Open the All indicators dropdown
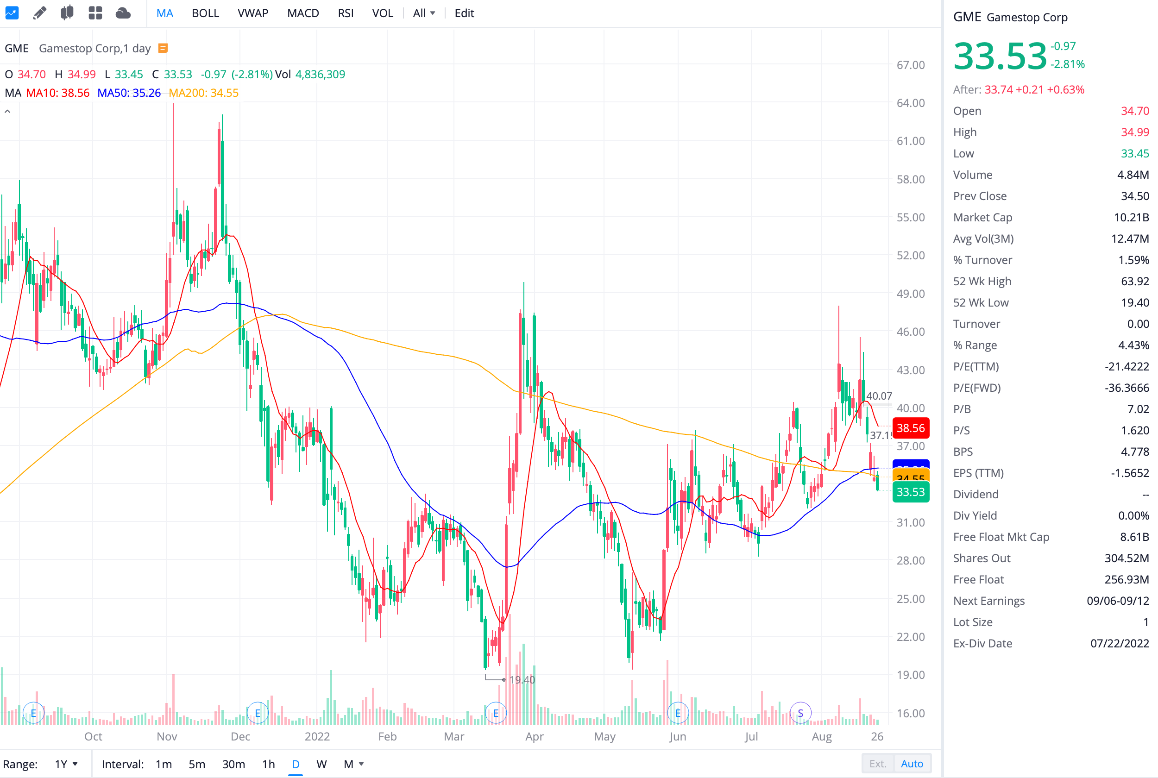 point(424,13)
